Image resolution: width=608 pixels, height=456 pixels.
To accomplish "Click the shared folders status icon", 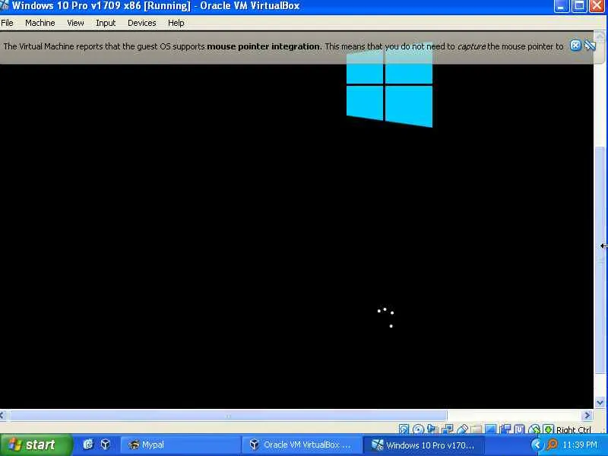I will point(477,429).
